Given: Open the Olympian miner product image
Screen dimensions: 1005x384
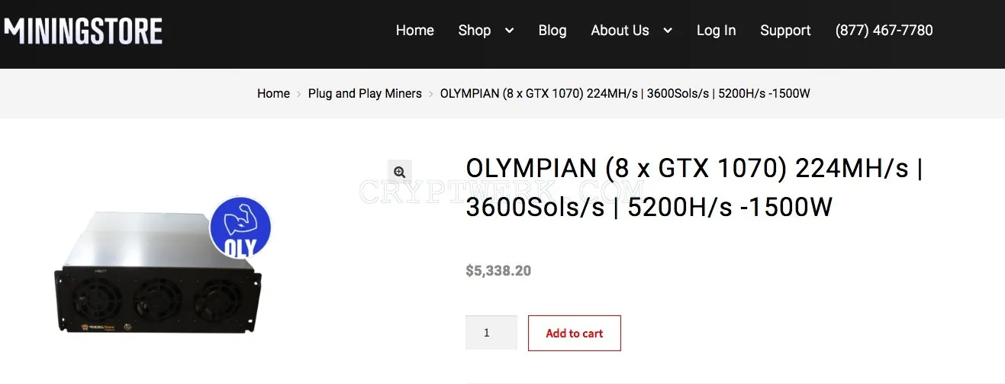Looking at the screenshot, I should pyautogui.click(x=158, y=271).
